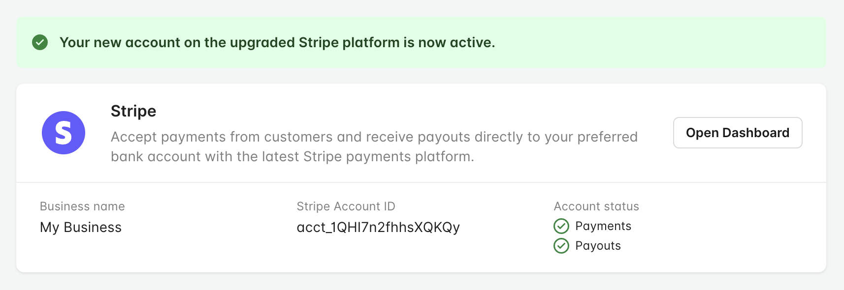The image size is (844, 290).
Task: Toggle the Payouts account status indicator
Action: (x=561, y=246)
